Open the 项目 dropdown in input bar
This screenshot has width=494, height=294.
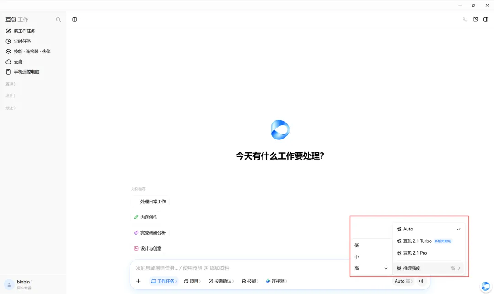pos(192,281)
